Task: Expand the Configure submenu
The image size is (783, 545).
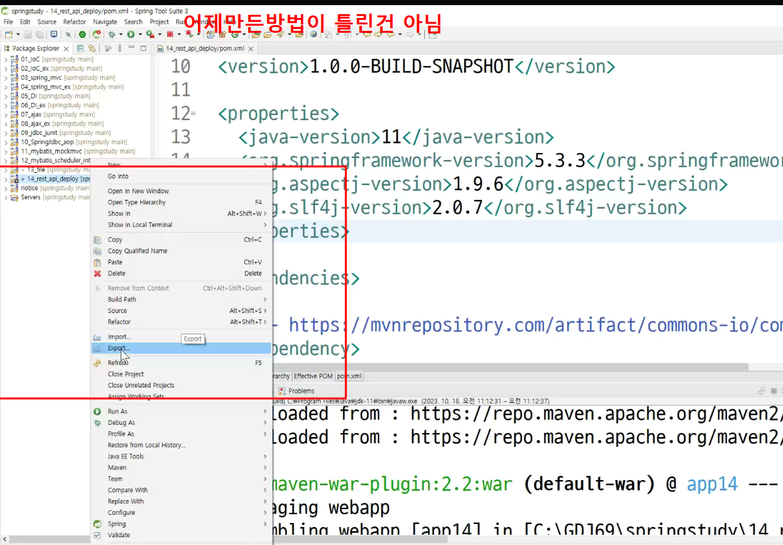Action: coord(181,512)
